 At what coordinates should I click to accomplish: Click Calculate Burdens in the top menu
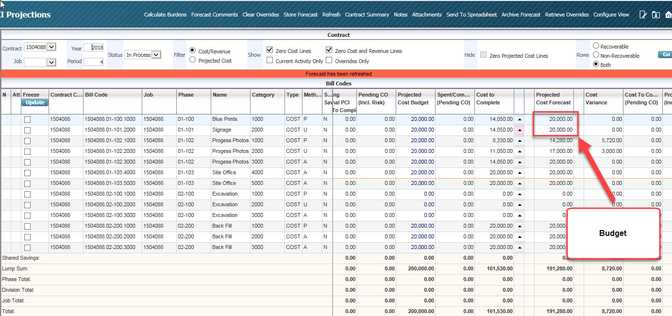point(165,15)
